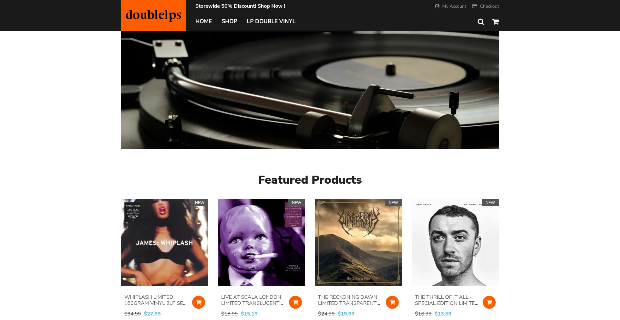This screenshot has height=320, width=620.
Task: Click the My Account user icon
Action: (437, 6)
